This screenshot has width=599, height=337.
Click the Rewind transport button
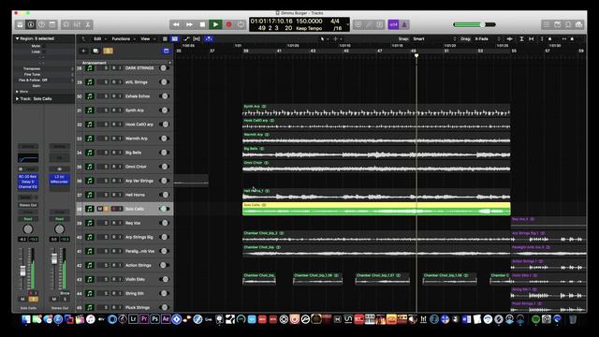pos(176,25)
